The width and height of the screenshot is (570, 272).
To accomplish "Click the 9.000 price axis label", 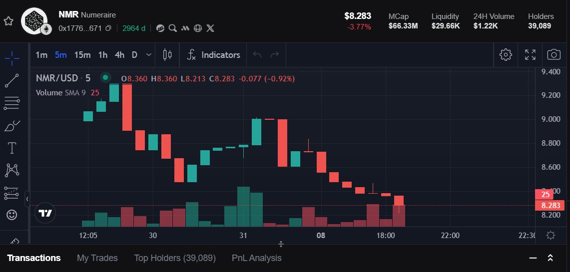I will click(x=551, y=119).
